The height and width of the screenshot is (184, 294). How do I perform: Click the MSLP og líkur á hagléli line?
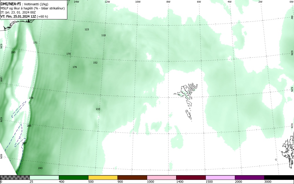pyautogui.click(x=33, y=8)
